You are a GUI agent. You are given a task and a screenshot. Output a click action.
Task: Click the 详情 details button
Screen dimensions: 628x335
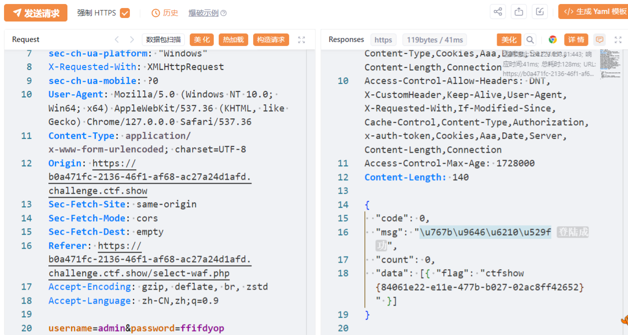point(576,40)
